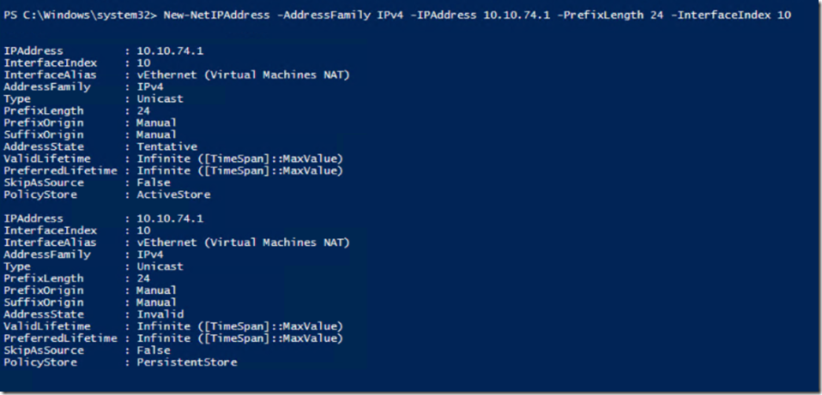
Task: Click the first IPAddress value 10.10.74.1
Action: 170,51
